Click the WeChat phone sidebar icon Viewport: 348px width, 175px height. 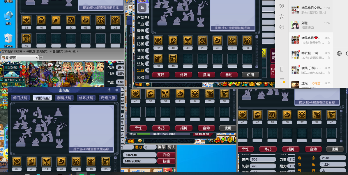pos(282,69)
